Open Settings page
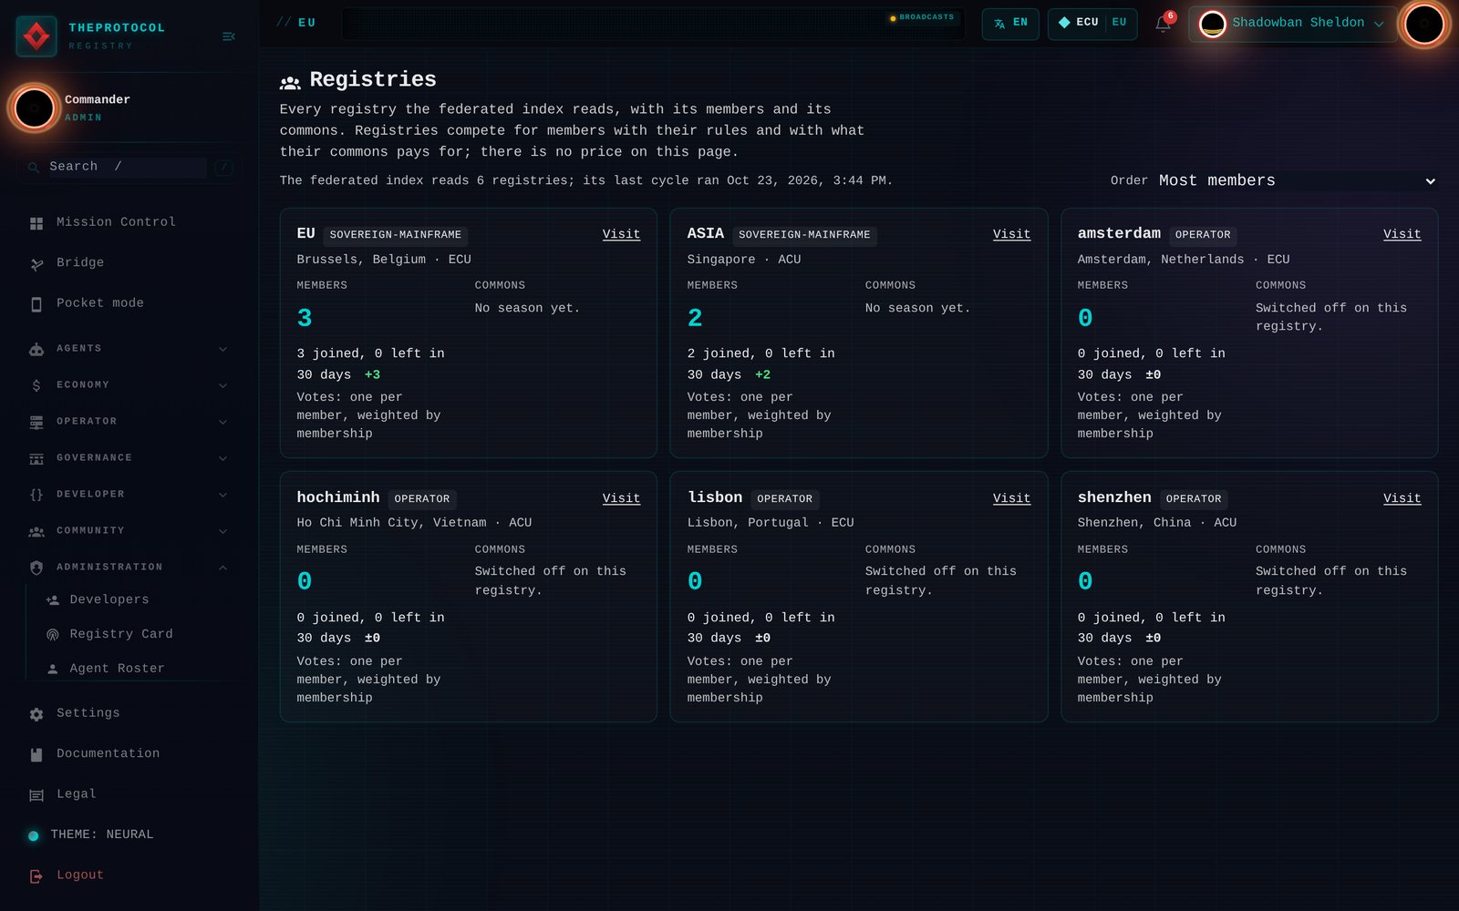This screenshot has width=1459, height=911. (x=88, y=713)
